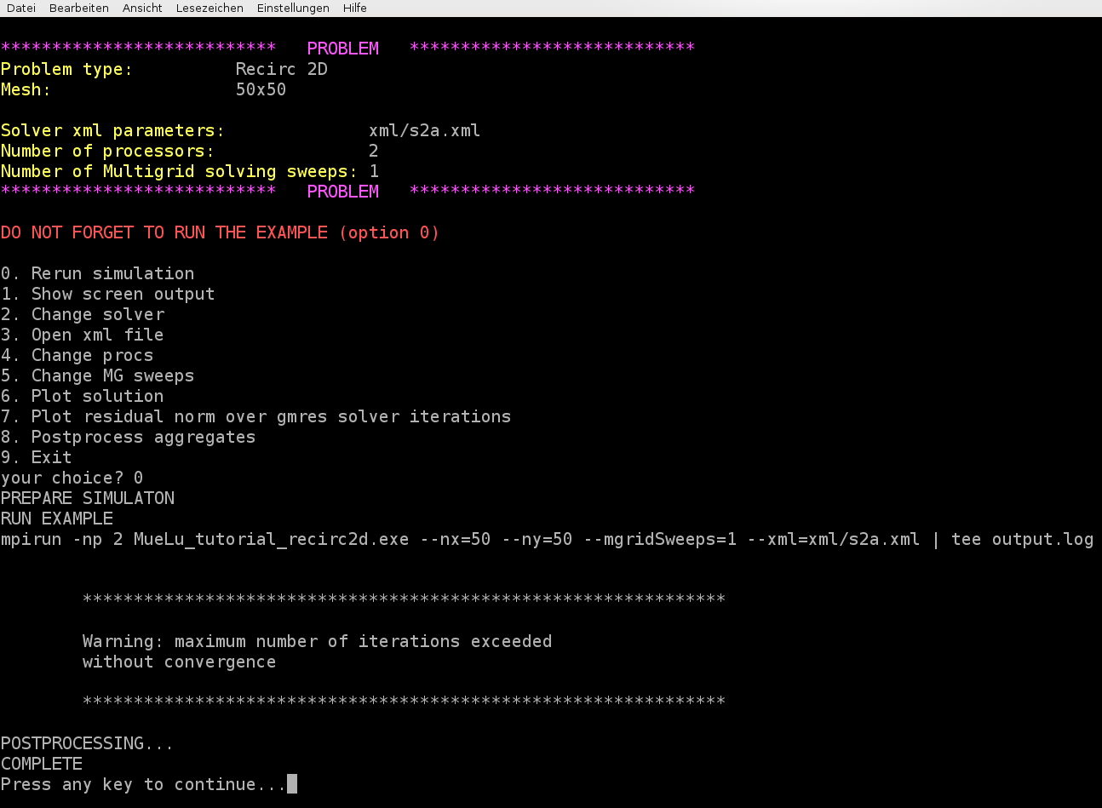Open the Einstellungen menu
This screenshot has height=808, width=1102.
click(293, 8)
